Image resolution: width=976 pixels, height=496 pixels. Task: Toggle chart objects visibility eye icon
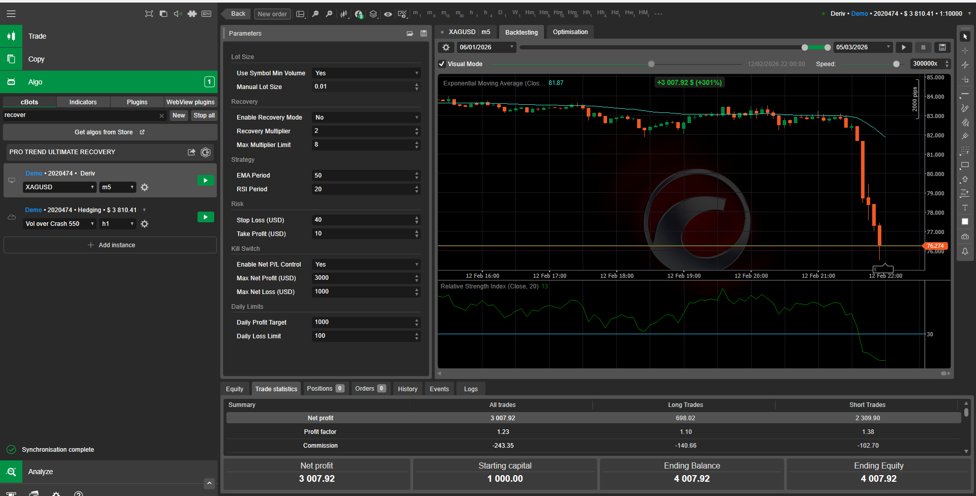[388, 14]
